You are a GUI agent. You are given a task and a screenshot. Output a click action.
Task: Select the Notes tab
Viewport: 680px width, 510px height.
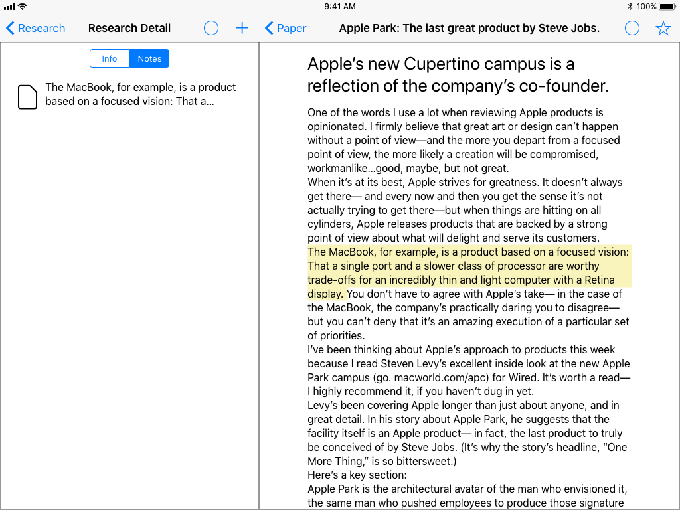click(x=149, y=58)
